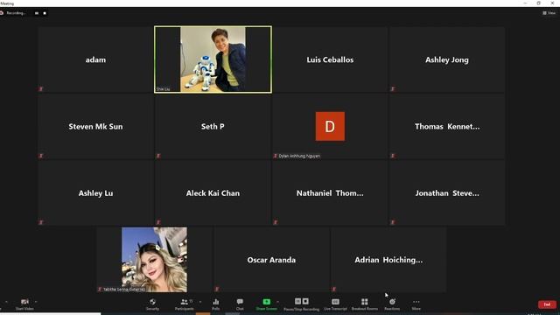Click the orange D avatar of Dylan
Screen dimensions: 560x315
tap(330, 126)
